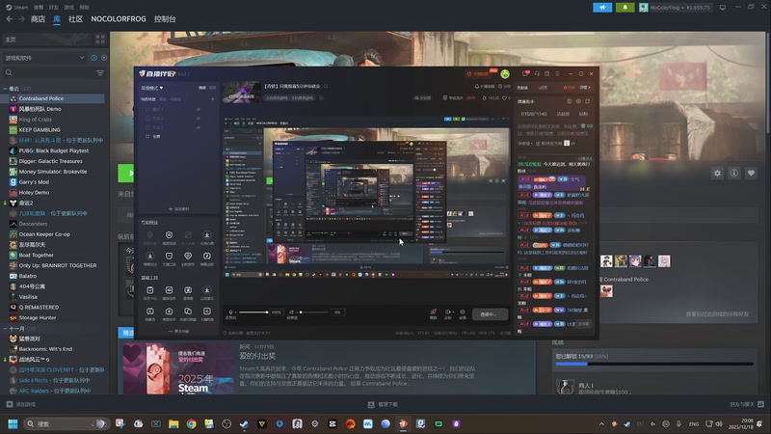Click 添加游戏 at the Steam bottom bar
Image resolution: width=771 pixels, height=434 pixels.
(x=20, y=404)
